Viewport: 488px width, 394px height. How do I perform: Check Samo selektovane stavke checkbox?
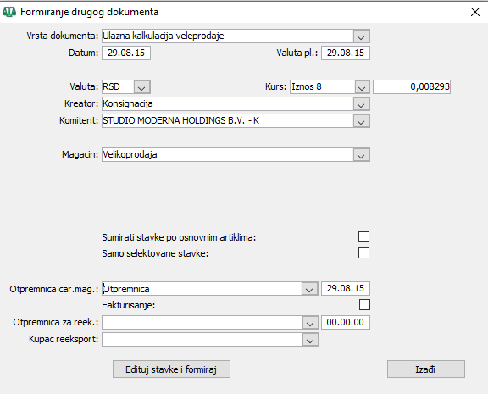(363, 253)
